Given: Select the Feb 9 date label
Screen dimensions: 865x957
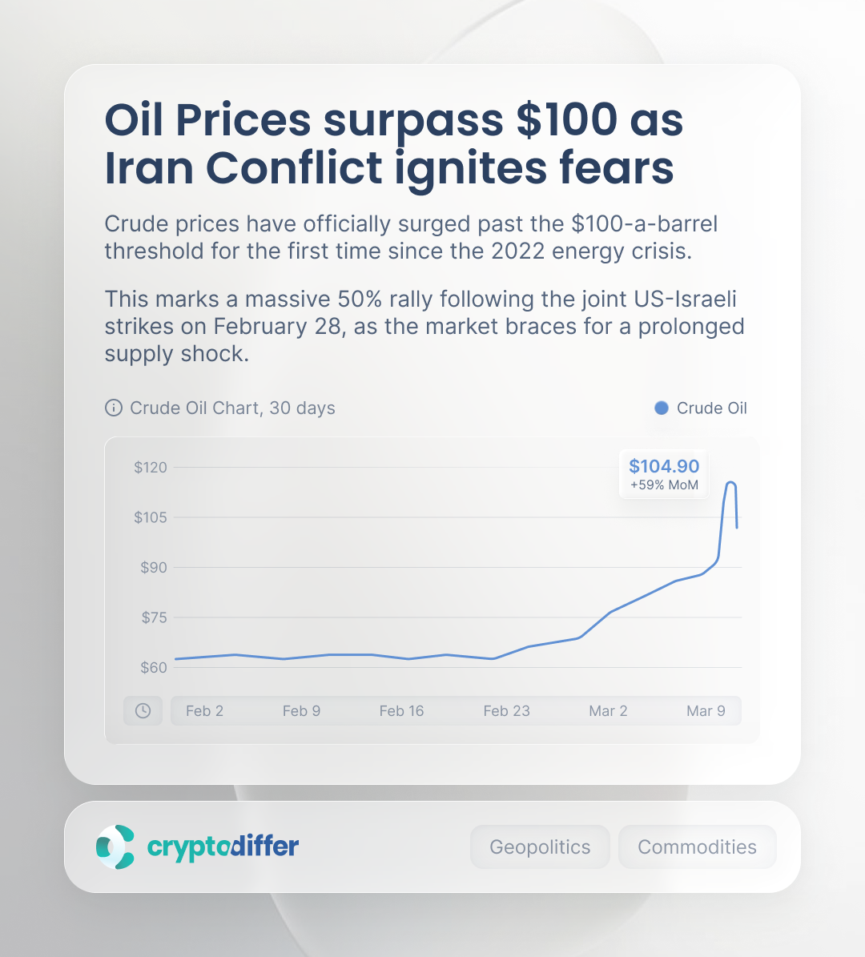Looking at the screenshot, I should pos(301,710).
